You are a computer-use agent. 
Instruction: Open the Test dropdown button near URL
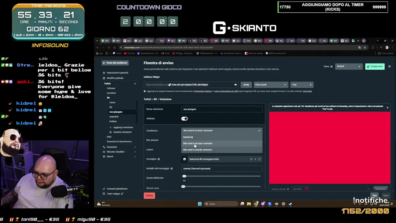point(302,85)
